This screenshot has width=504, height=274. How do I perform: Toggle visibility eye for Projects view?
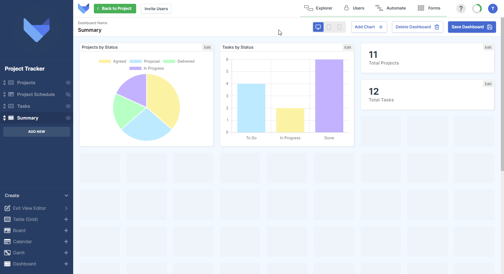pos(68,83)
